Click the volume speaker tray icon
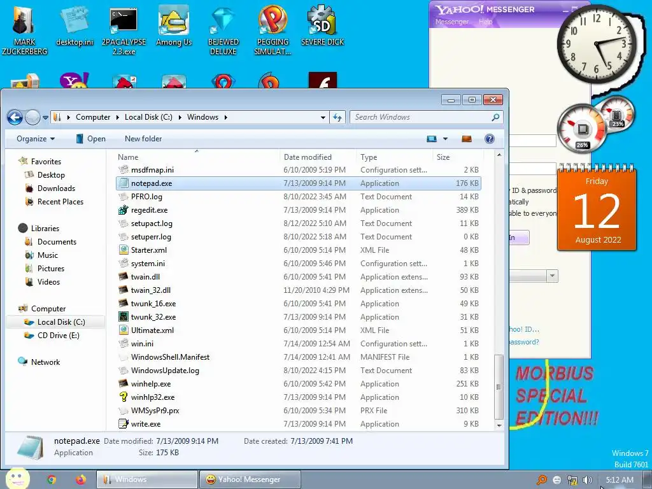Viewport: 652px width, 489px height. click(x=587, y=480)
